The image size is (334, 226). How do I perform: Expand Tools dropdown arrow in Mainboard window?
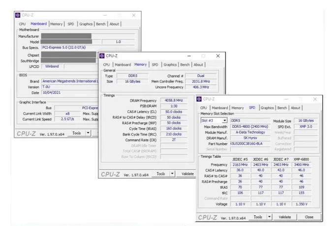coord(88,133)
